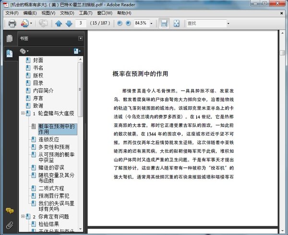
Task: Toggle the fit one full page icon
Action: point(176,23)
